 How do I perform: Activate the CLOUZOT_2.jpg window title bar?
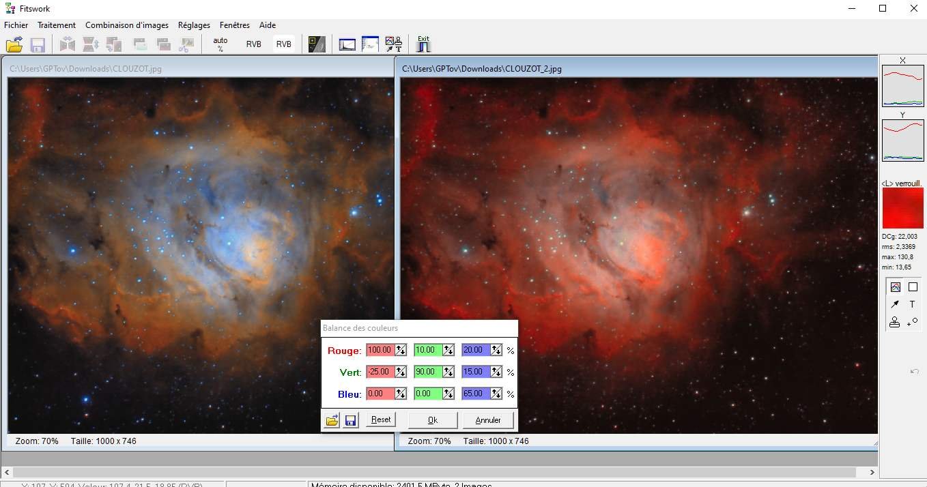637,69
